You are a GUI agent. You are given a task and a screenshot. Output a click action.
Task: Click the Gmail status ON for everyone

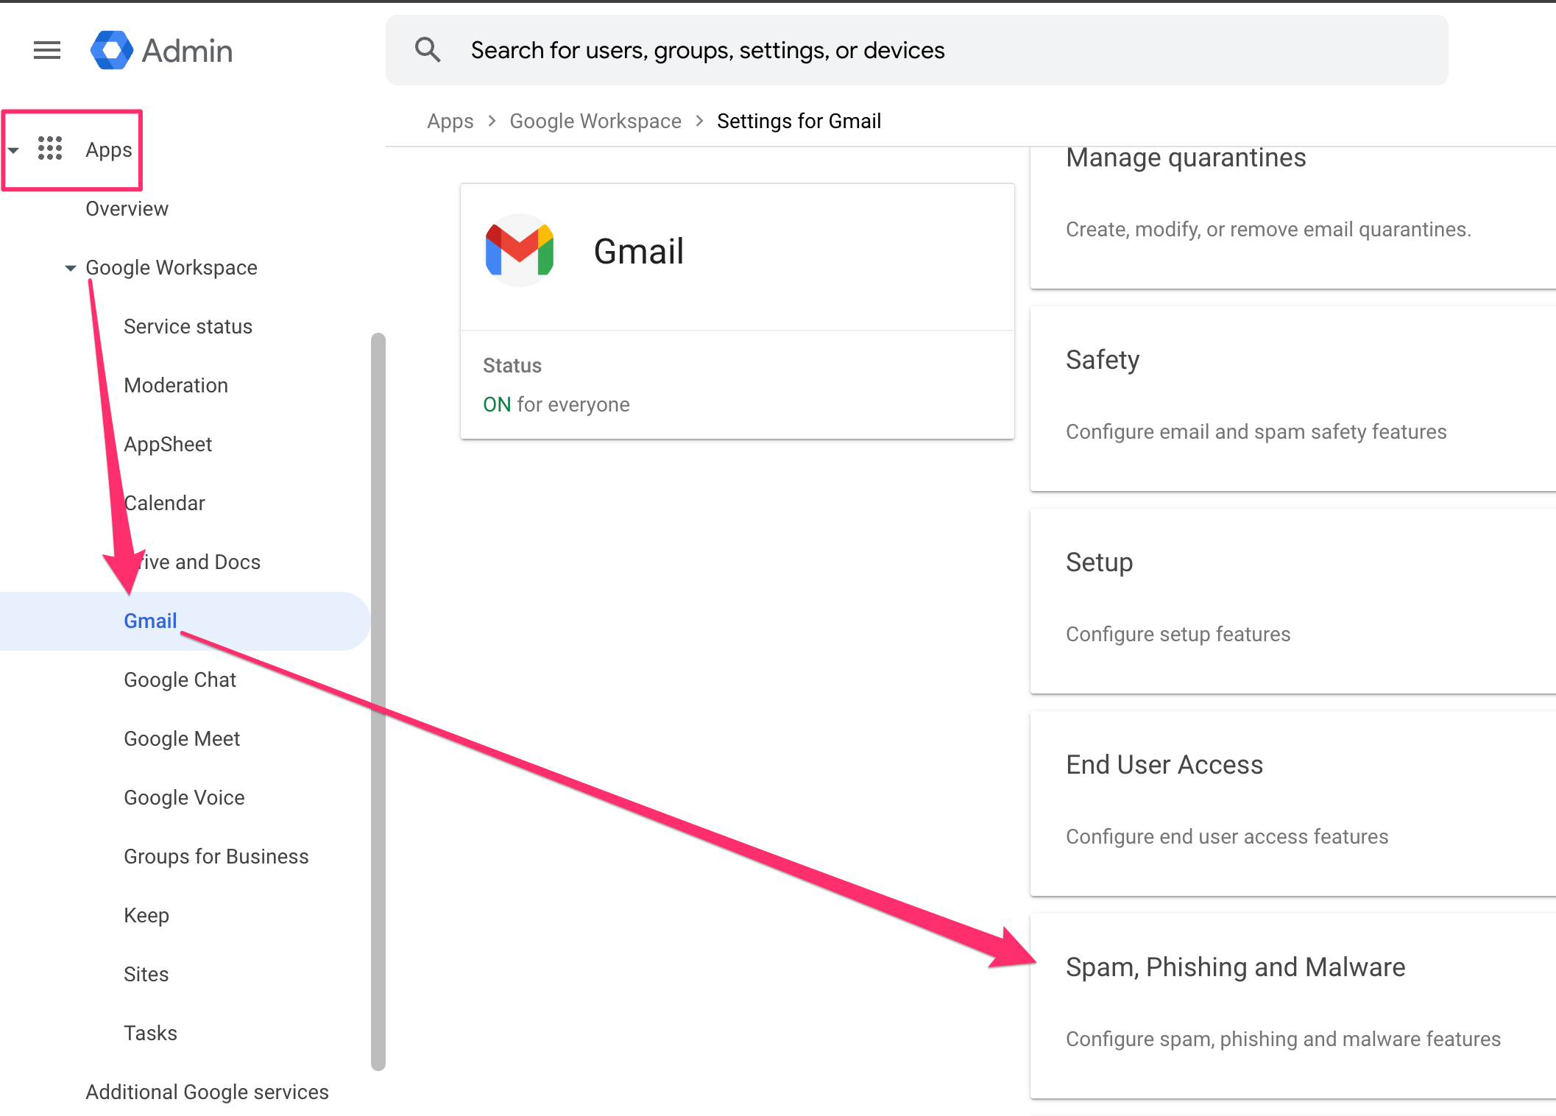click(556, 404)
